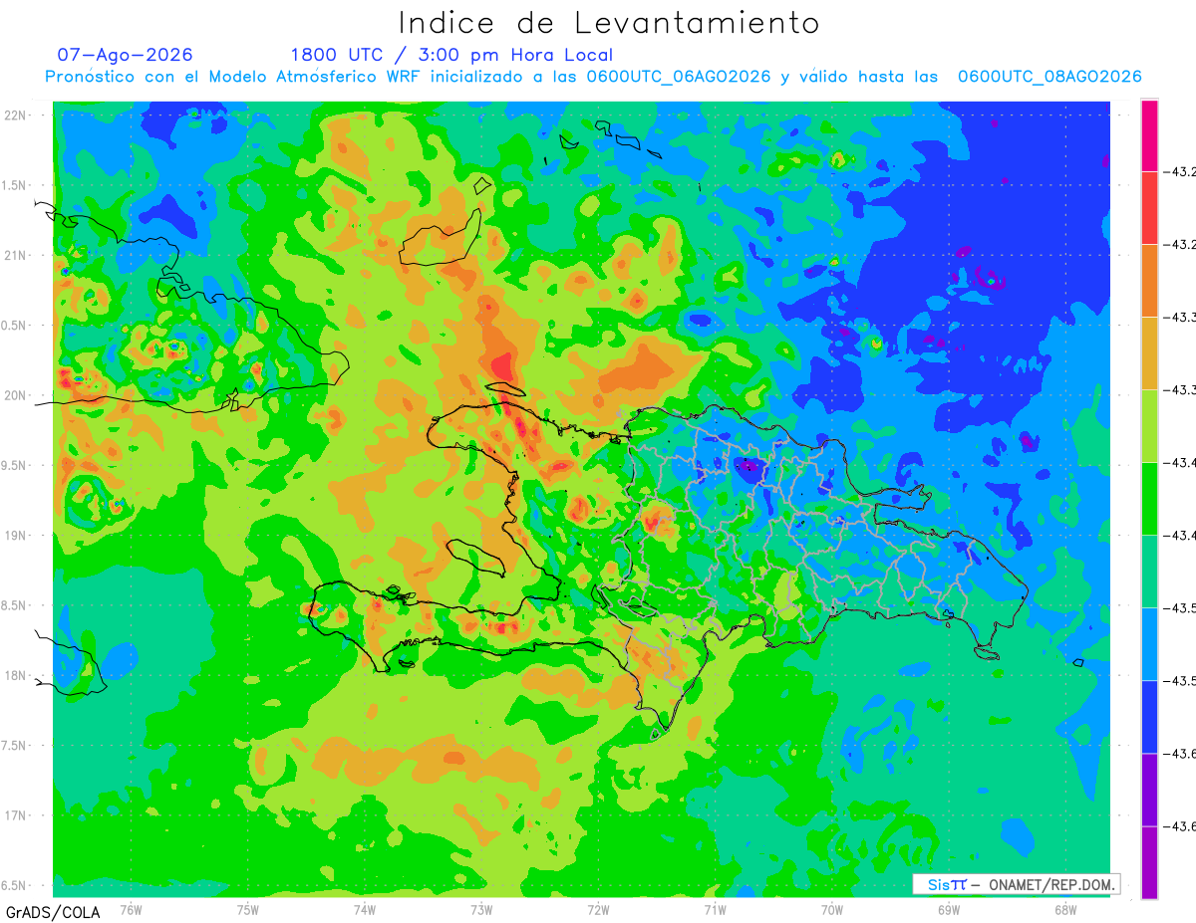Click the '73W' longitude axis label

(481, 909)
